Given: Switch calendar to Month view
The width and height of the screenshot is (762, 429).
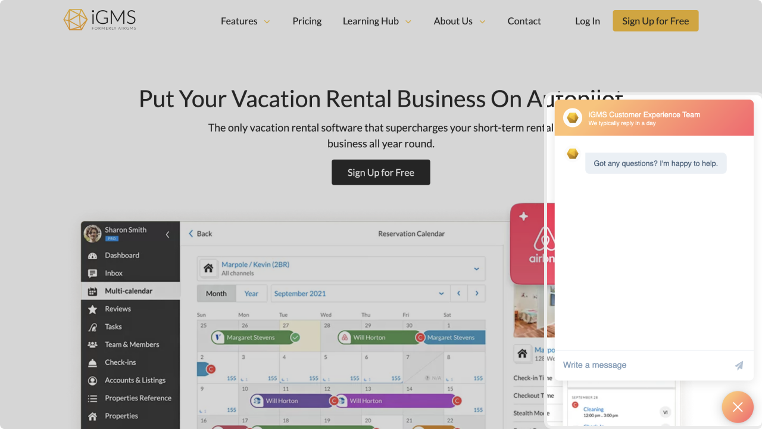Looking at the screenshot, I should (216, 294).
